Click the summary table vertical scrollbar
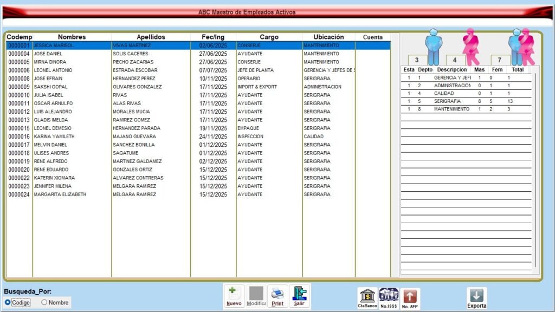 pyautogui.click(x=535, y=168)
